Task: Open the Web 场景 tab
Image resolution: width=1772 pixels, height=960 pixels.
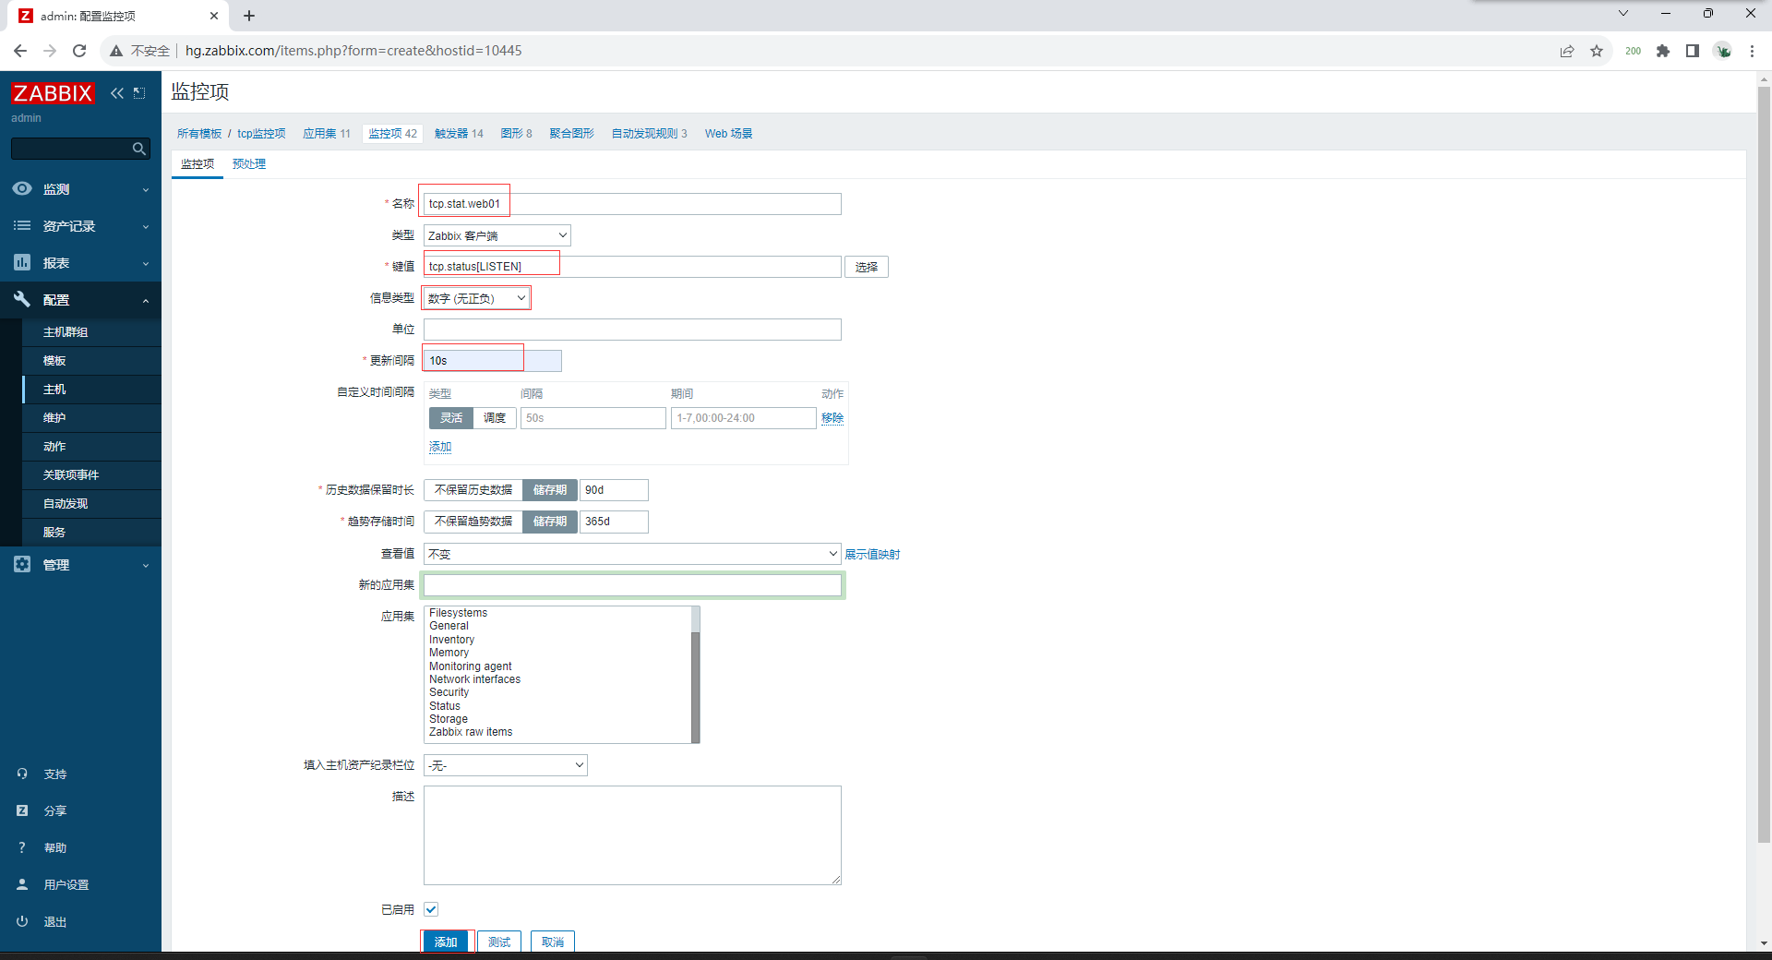Action: coord(729,134)
